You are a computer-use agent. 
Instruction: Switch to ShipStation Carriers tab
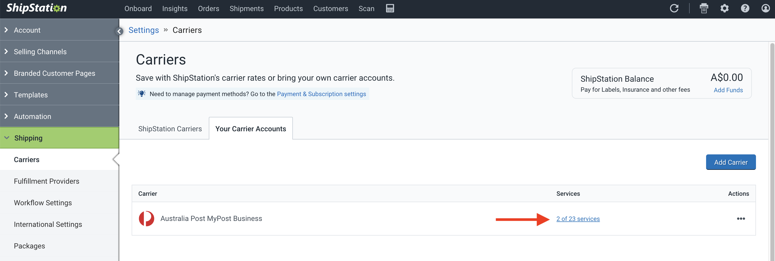170,129
